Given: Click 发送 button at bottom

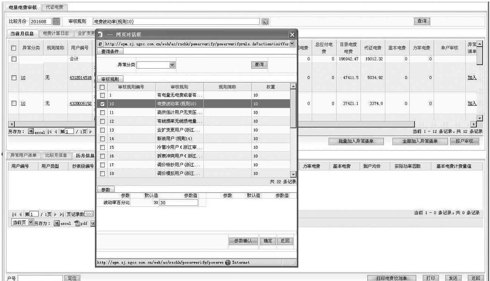Looking at the screenshot, I should coord(453,278).
